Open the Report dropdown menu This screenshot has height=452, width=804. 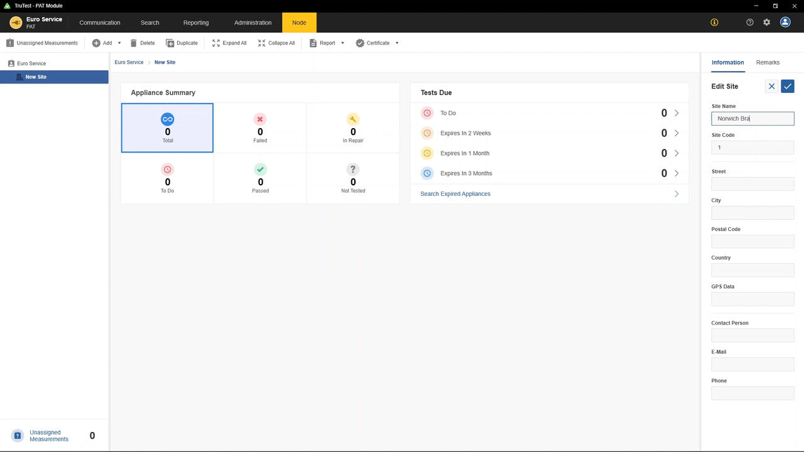pos(342,43)
